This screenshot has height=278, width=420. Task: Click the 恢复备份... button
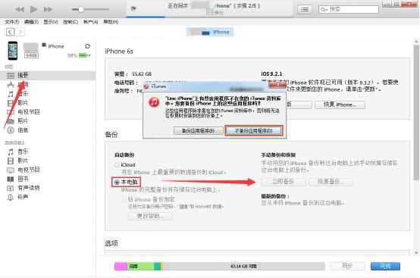(x=331, y=182)
